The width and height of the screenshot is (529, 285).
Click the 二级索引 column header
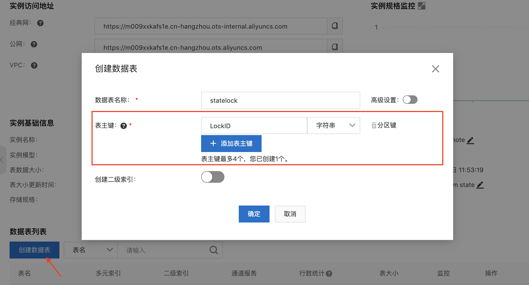point(176,273)
